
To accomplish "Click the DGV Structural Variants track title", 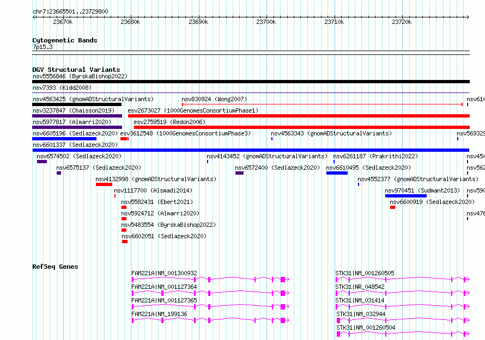I will coord(76,70).
